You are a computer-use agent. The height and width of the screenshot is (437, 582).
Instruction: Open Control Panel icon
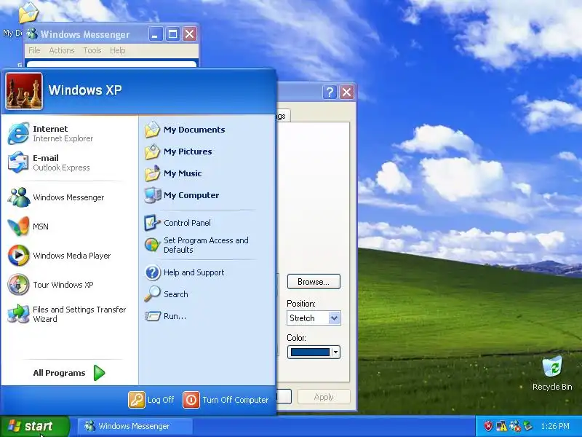tap(152, 223)
